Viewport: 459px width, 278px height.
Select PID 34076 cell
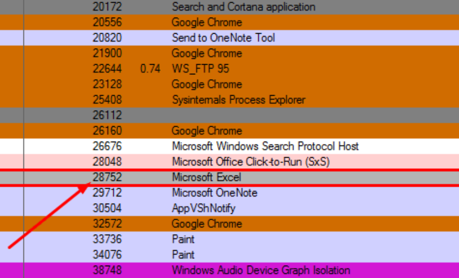coord(107,255)
